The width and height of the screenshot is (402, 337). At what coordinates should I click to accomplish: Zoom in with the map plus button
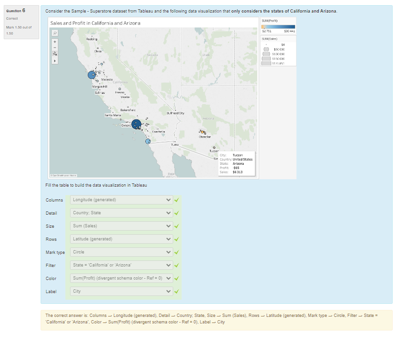(x=55, y=41)
